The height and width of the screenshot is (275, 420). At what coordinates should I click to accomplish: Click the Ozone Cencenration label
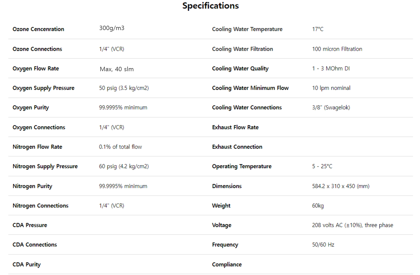[x=38, y=29]
